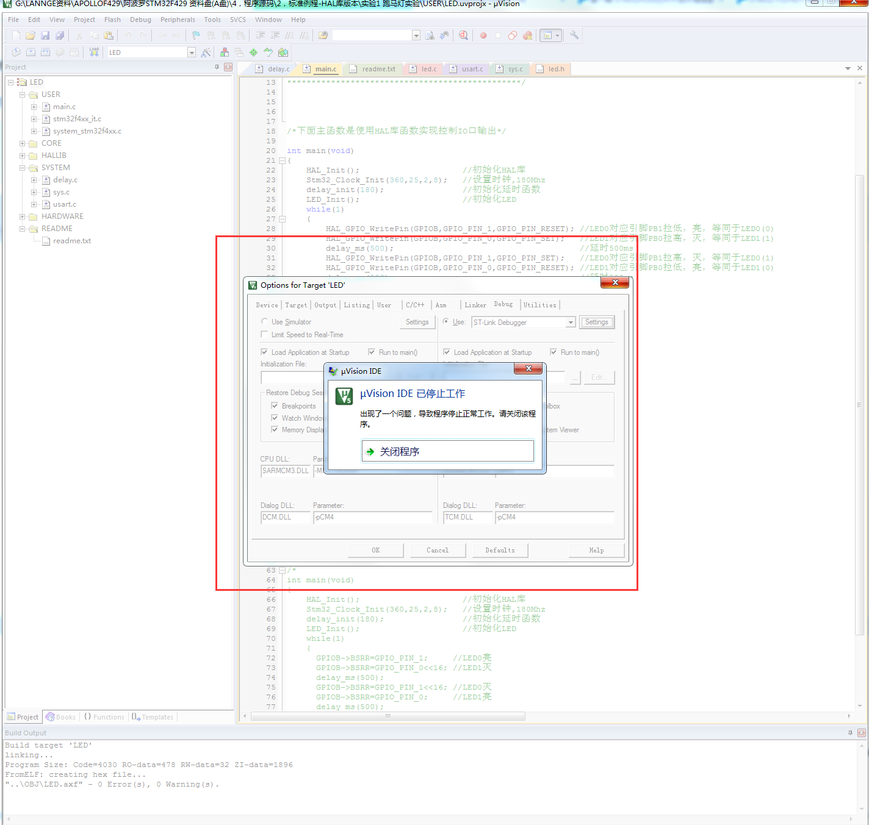This screenshot has width=869, height=825.
Task: Click Cancel in Options for Target dialog
Action: click(438, 550)
